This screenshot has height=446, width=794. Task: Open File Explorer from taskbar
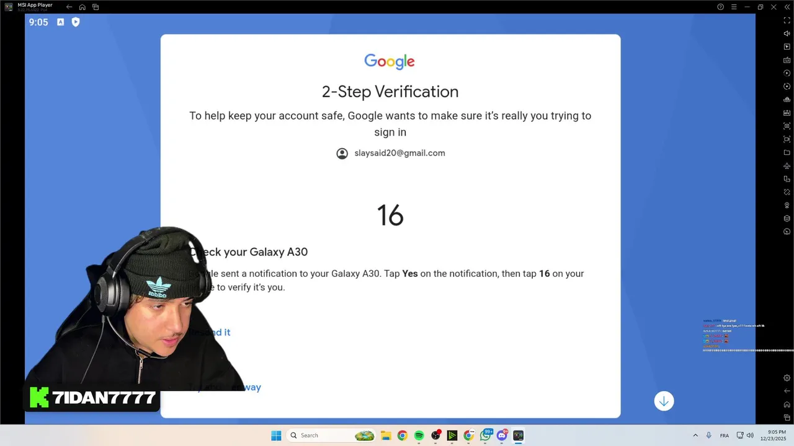pos(385,435)
